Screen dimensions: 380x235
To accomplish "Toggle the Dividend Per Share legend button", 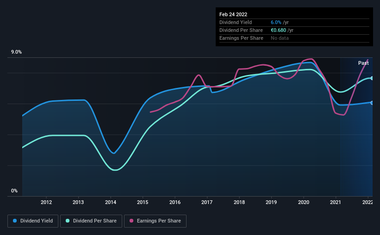I will (91, 221).
